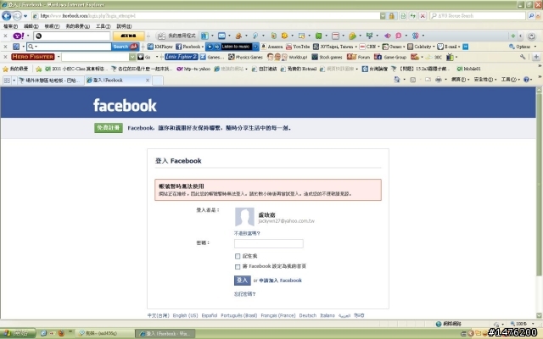Screen dimensions: 543x339
Task: Click the red X stop loading icon
Action: coord(423,15)
